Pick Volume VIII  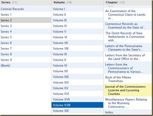pyautogui.click(x=77, y=48)
